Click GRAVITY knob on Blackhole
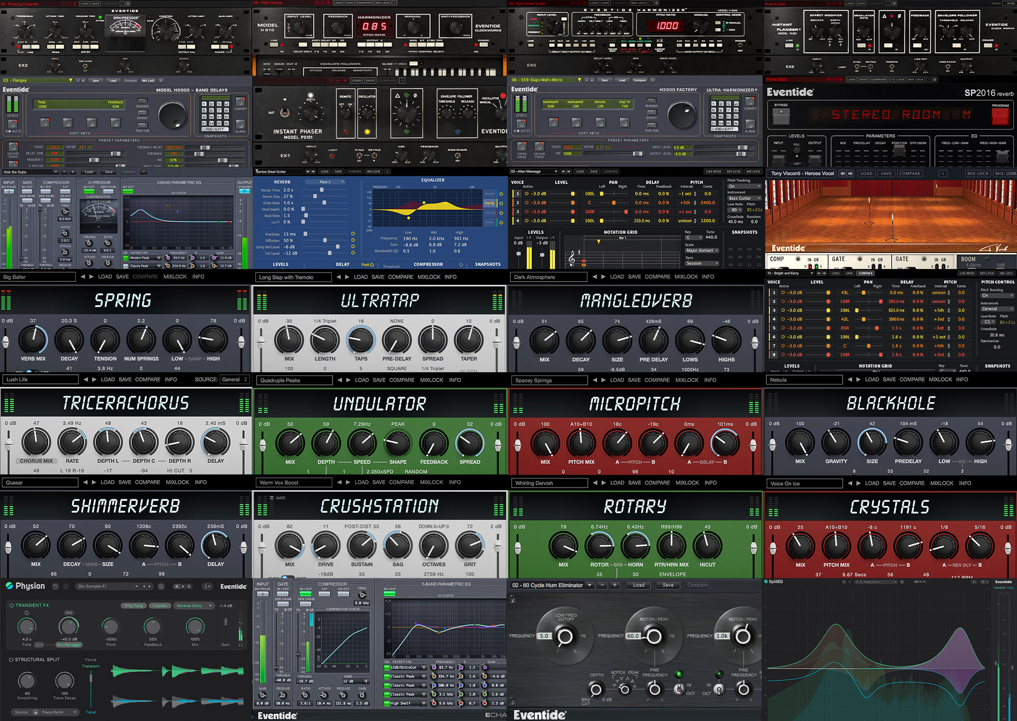The width and height of the screenshot is (1017, 721). click(836, 443)
